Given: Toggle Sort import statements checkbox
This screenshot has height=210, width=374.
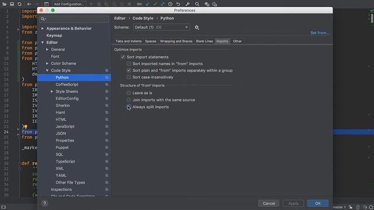Looking at the screenshot, I should pos(123,57).
